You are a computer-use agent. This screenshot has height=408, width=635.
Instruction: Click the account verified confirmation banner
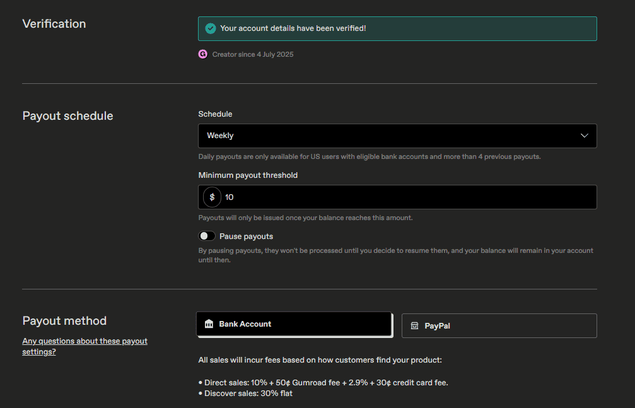pyautogui.click(x=397, y=28)
